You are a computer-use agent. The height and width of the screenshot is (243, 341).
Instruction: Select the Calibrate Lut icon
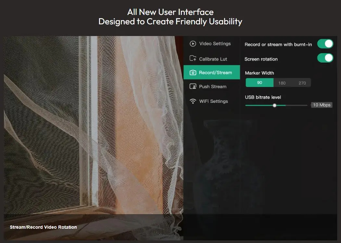194,59
